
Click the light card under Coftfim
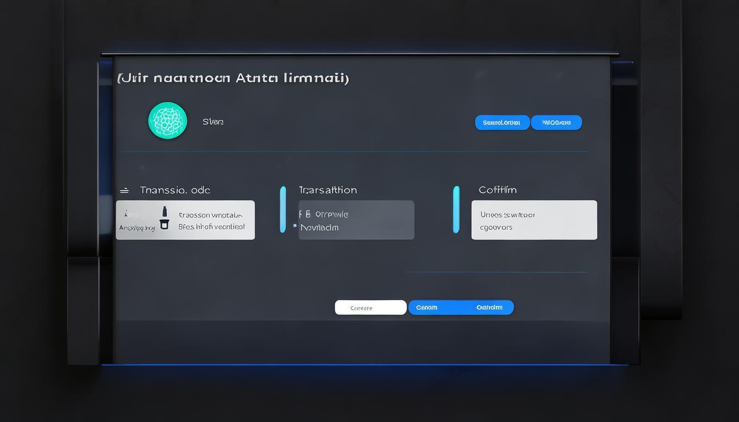pos(534,220)
